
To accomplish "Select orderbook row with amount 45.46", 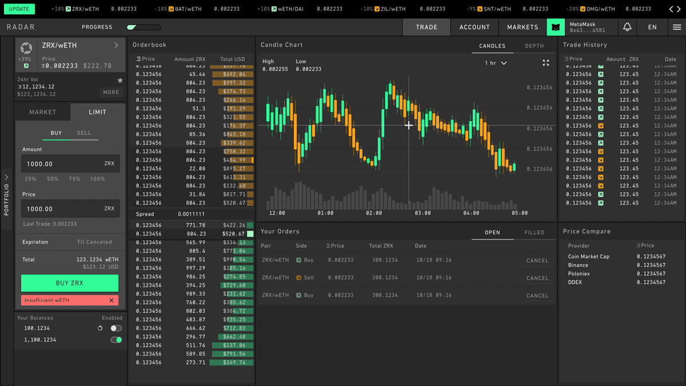I will (x=192, y=74).
